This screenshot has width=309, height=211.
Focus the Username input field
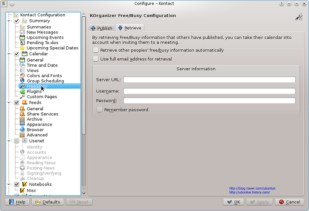(x=209, y=91)
